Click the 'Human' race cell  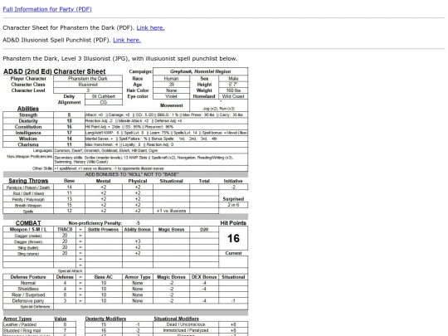pyautogui.click(x=171, y=79)
